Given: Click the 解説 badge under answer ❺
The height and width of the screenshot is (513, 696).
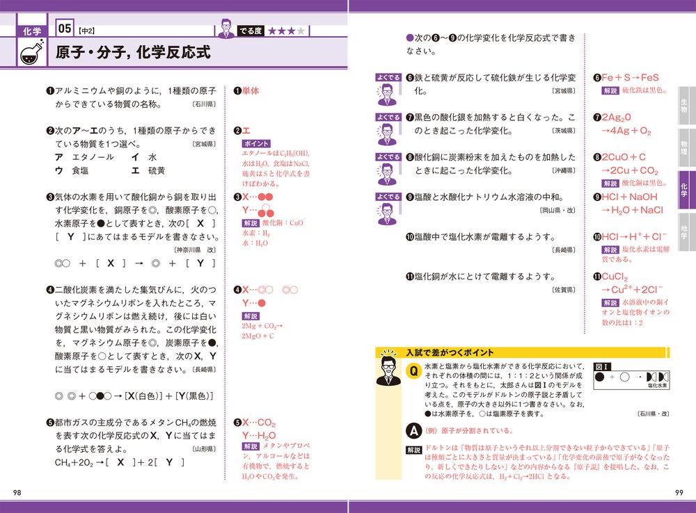Looking at the screenshot, I should (x=251, y=446).
